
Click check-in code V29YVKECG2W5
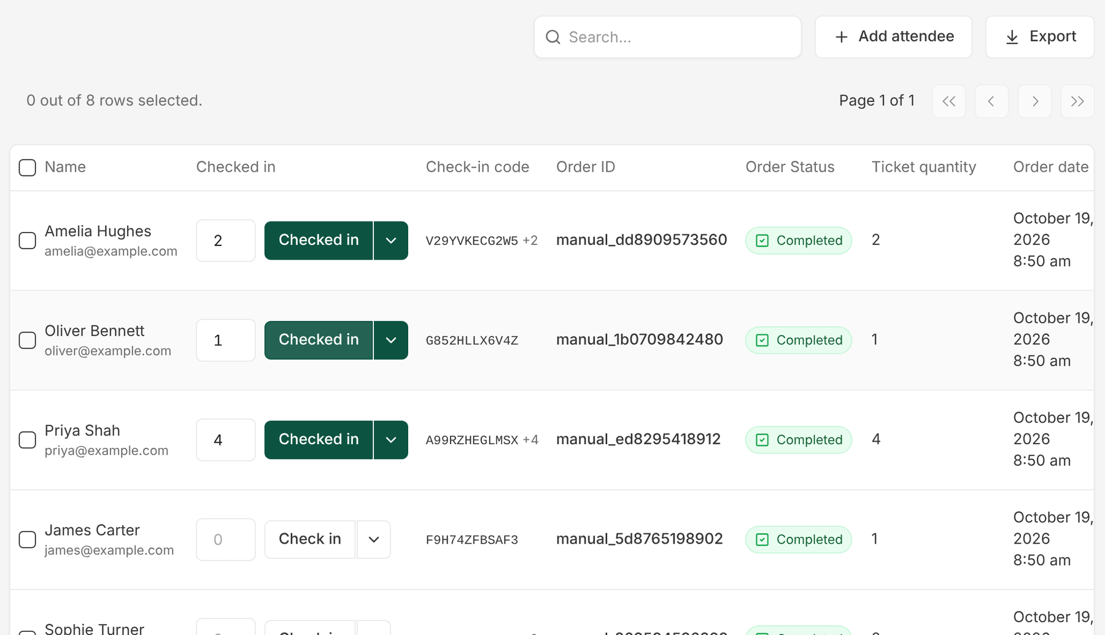coord(472,241)
